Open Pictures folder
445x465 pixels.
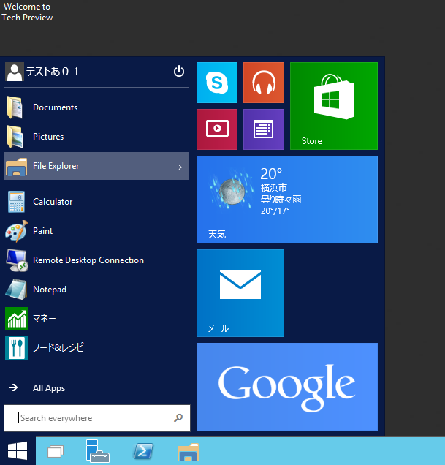pos(96,137)
